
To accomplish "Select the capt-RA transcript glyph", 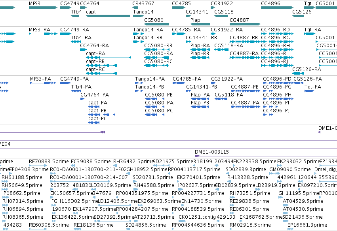I will pos(109,58).
